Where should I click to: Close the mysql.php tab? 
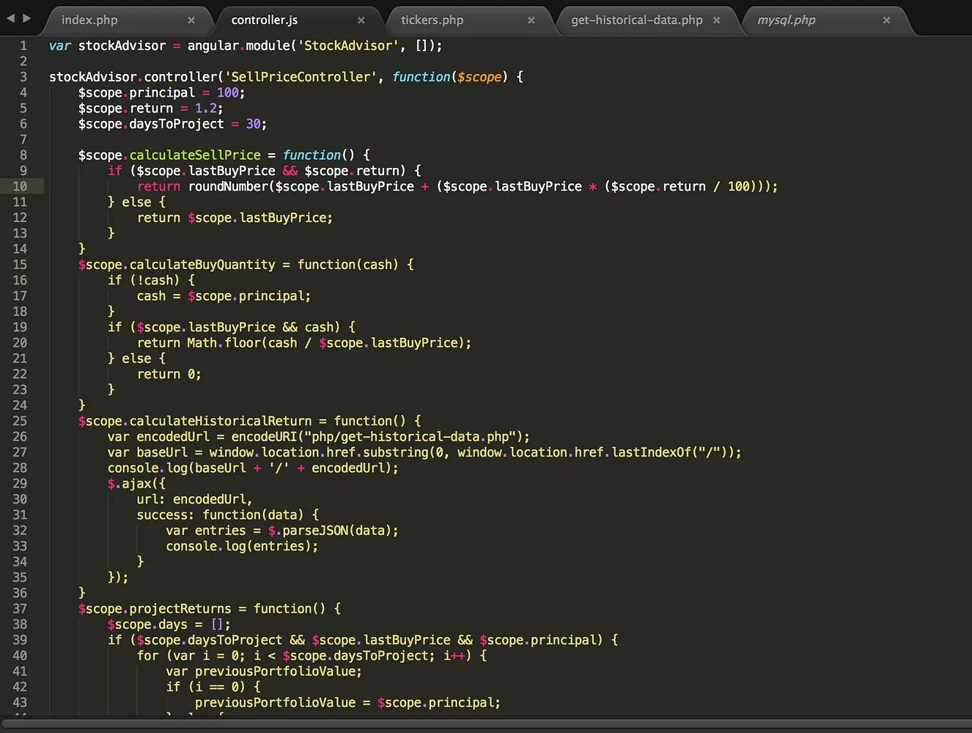click(x=887, y=21)
